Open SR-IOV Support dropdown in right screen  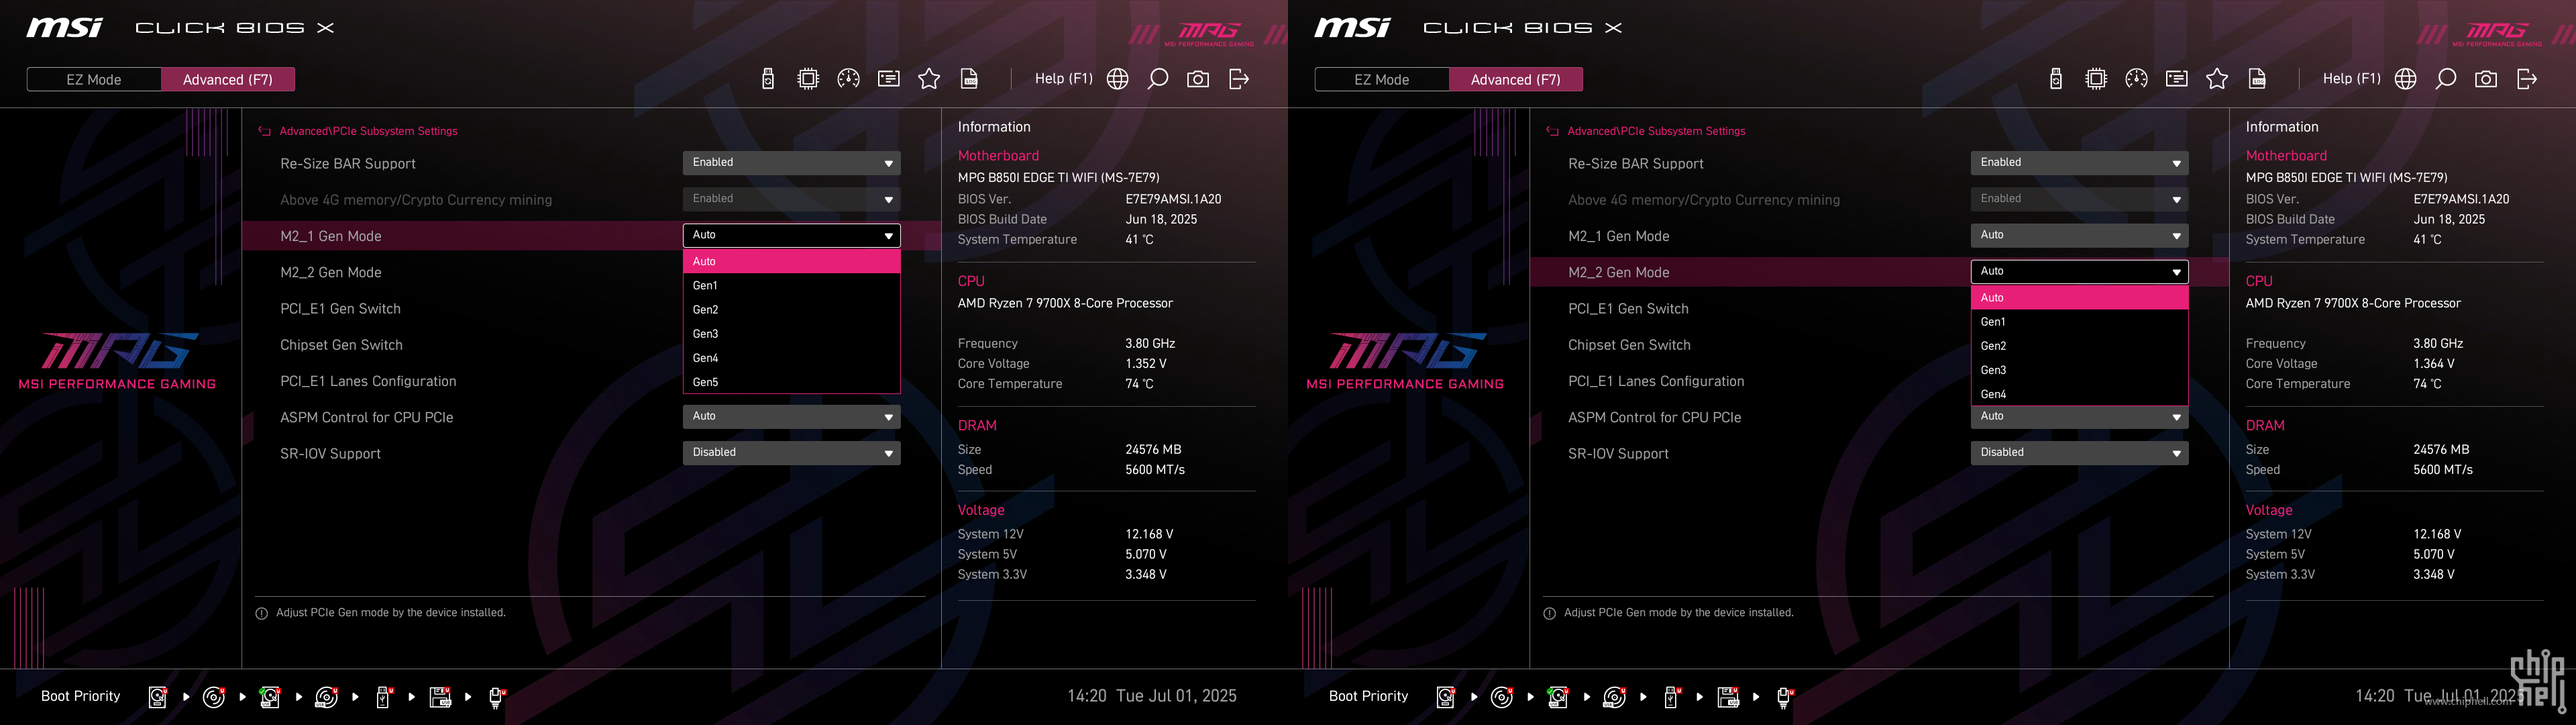(x=2079, y=452)
